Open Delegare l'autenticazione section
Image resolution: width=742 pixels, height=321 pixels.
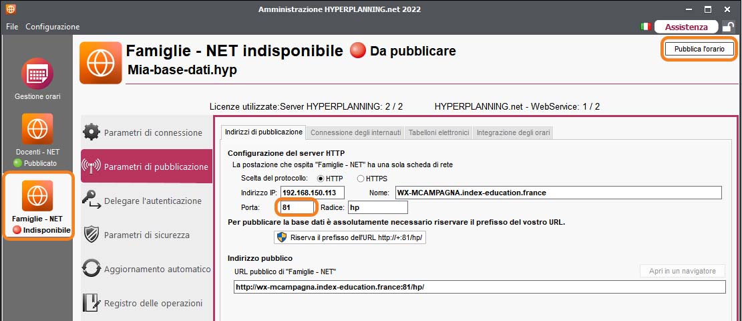pos(147,201)
